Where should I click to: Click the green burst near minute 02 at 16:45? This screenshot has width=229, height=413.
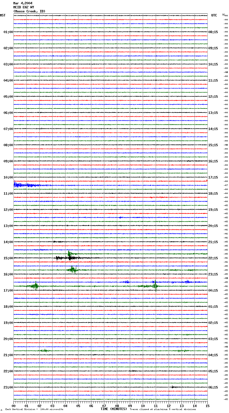35,286
